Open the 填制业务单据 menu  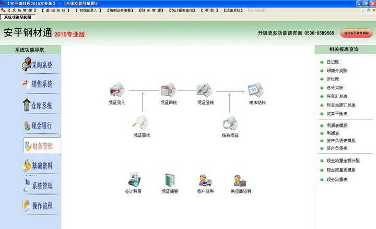click(120, 10)
